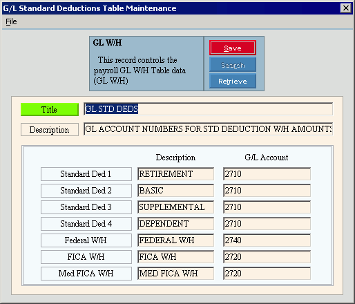Click the Retrieve button
Screen dimensions: 355x304
pos(233,81)
